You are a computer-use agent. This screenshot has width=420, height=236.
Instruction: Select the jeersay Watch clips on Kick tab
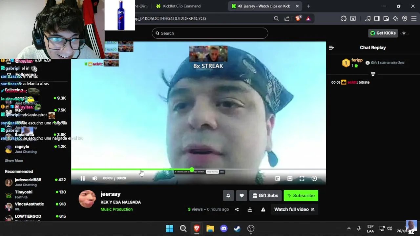[265, 6]
